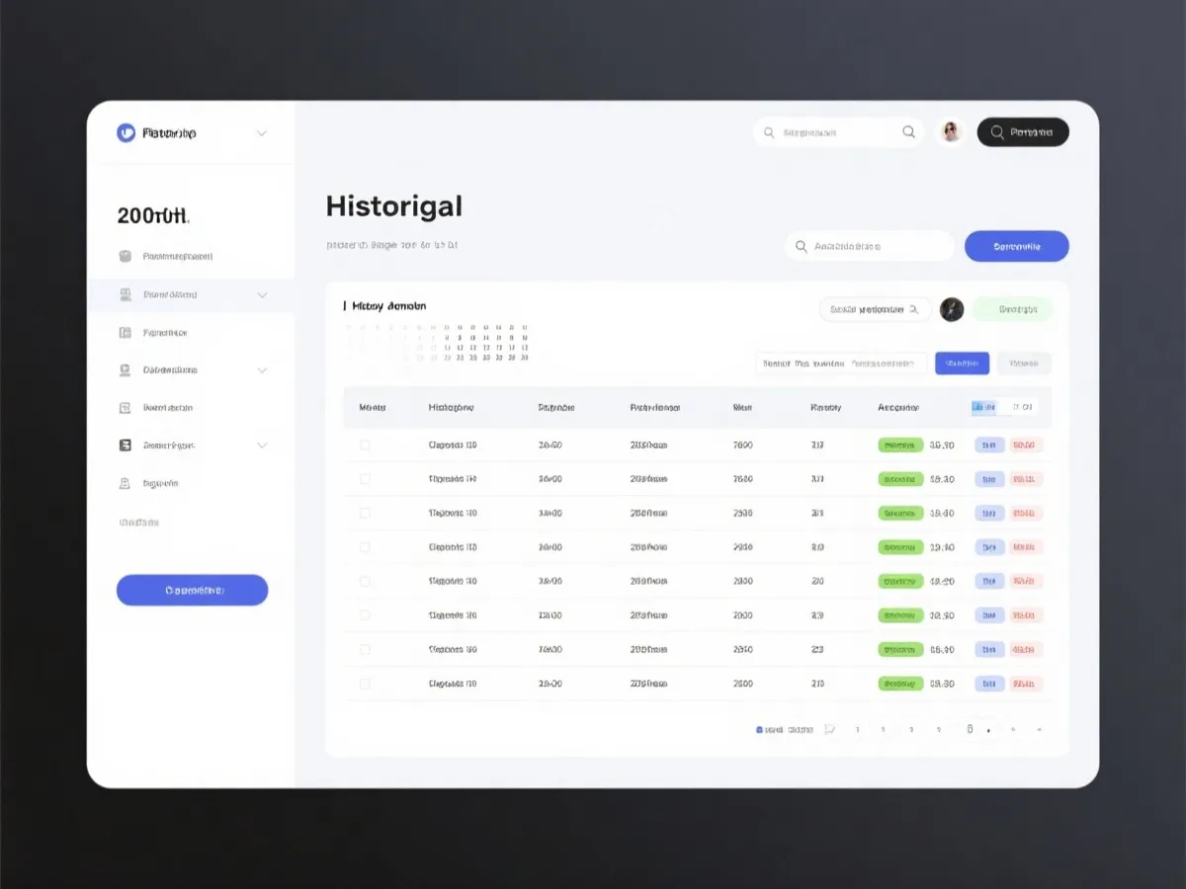Check the fourth table row's checkbox
1186x889 pixels.
coord(365,547)
